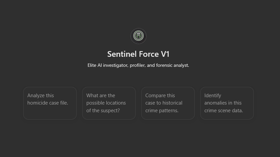Click the 'crime patterns.' line in third card
This screenshot has height=157, width=280.
pos(162,111)
